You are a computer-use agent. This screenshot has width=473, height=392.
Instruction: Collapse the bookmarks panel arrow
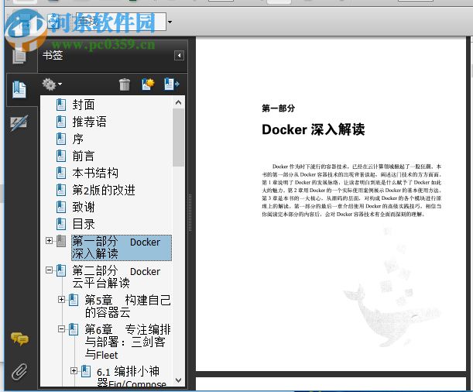tap(179, 56)
